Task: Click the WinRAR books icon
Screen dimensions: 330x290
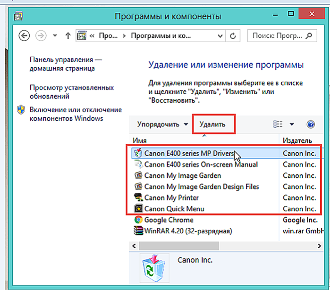Action: [138, 231]
